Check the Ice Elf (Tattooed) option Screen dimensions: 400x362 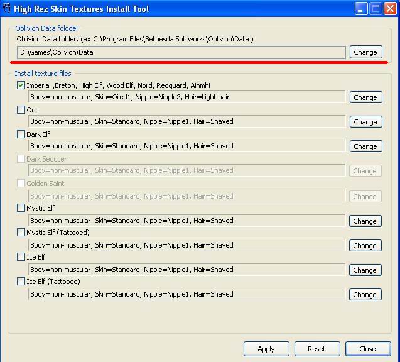point(21,282)
